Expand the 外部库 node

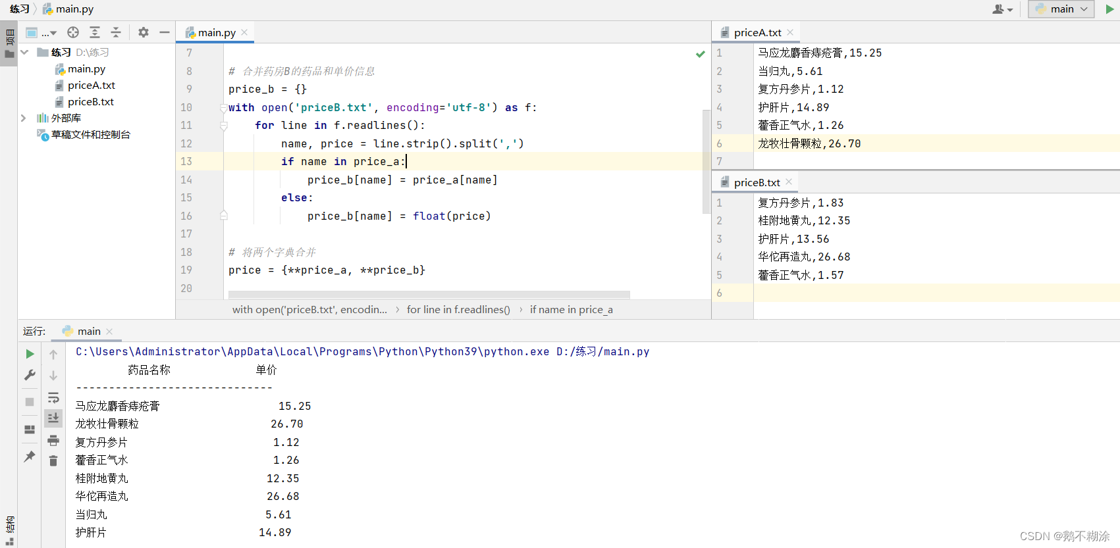[24, 118]
